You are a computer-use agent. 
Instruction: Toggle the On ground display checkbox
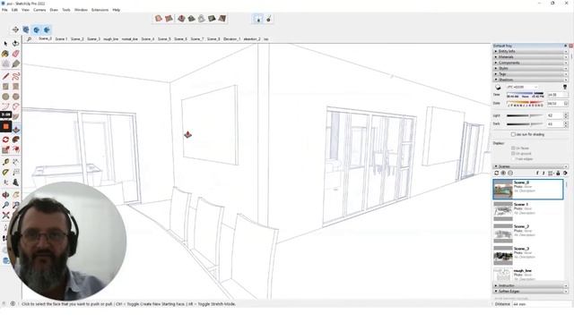(513, 154)
